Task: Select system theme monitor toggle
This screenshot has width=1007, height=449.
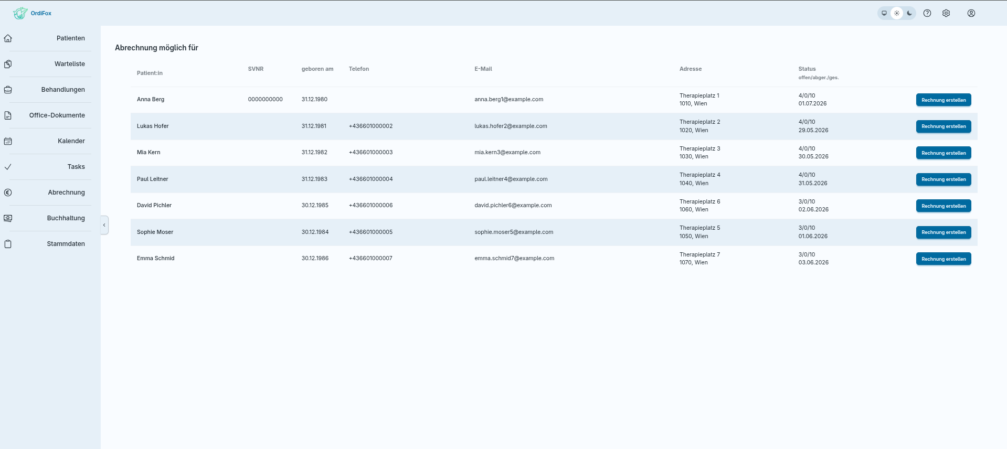Action: click(884, 13)
